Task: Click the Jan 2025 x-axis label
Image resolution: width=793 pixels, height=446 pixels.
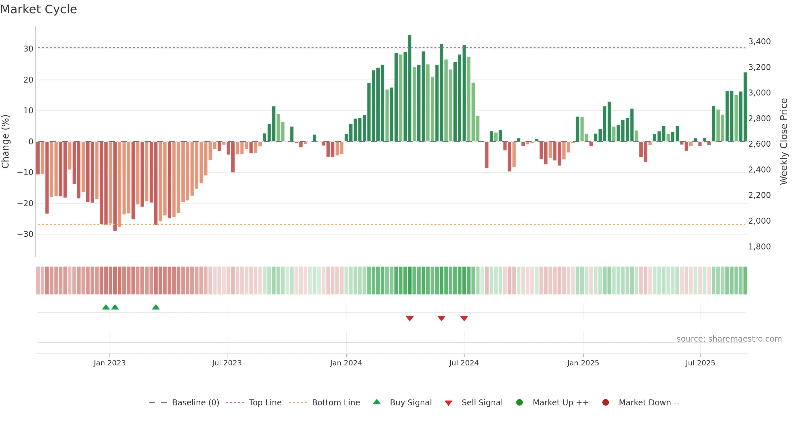Action: (583, 363)
